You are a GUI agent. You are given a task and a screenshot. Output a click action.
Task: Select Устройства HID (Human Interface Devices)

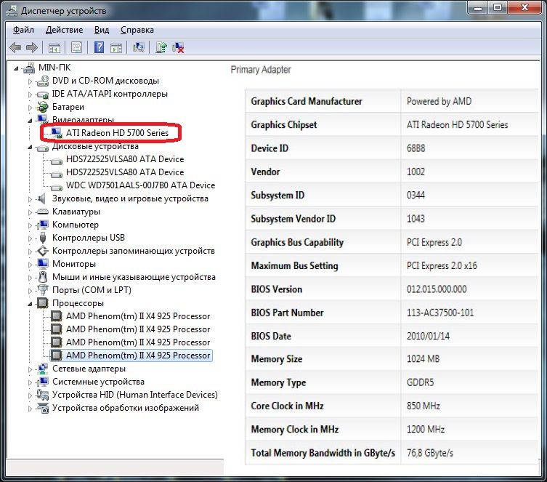click(134, 395)
